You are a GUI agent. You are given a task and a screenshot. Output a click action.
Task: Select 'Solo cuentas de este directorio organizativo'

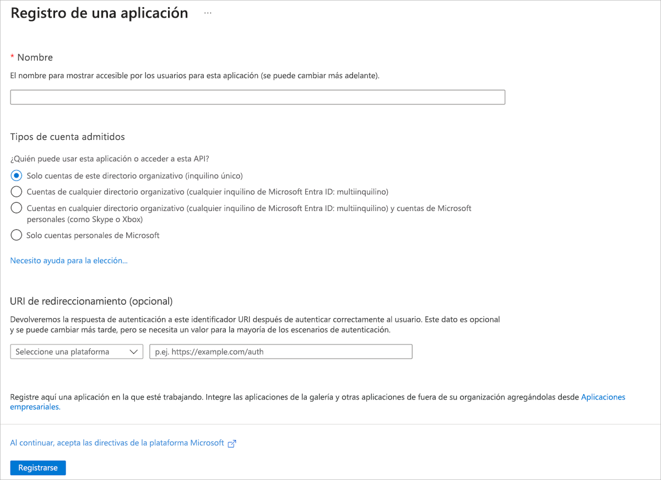(16, 175)
